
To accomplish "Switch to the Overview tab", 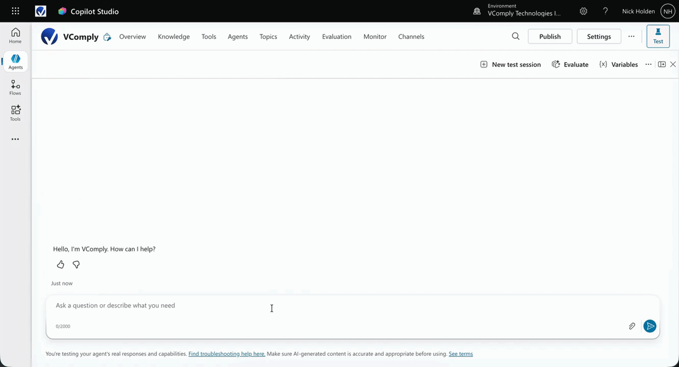I will (x=133, y=37).
